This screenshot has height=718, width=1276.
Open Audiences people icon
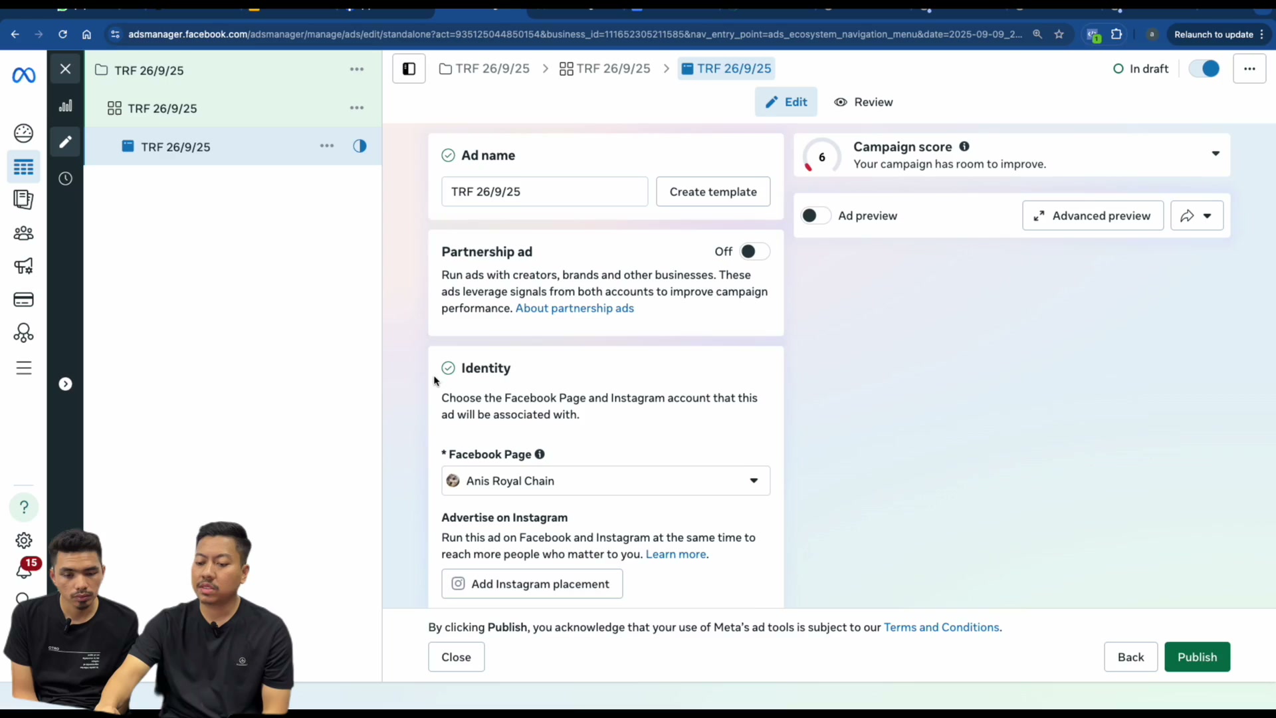point(24,233)
